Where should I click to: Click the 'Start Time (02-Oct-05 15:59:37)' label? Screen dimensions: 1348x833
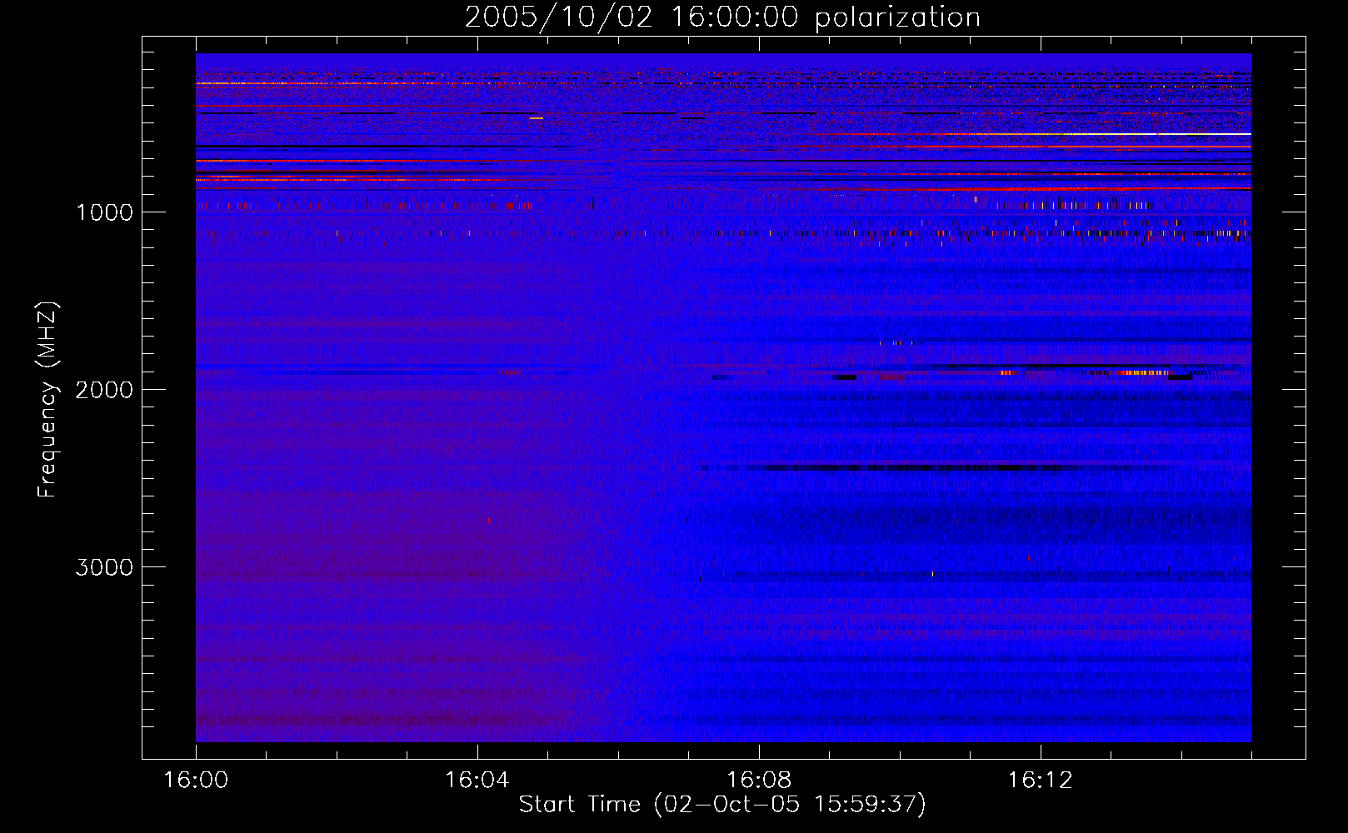point(722,804)
